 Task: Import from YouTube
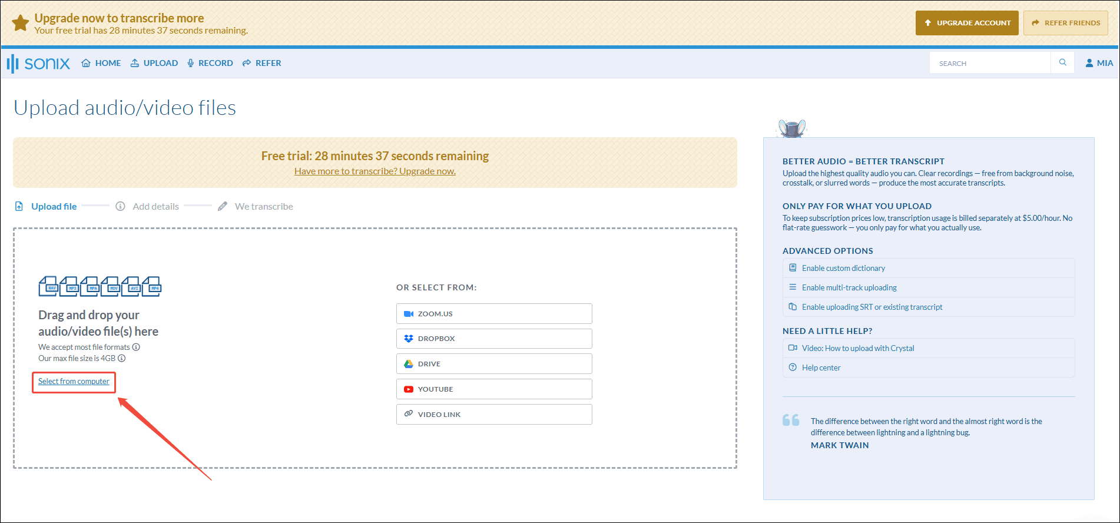(x=494, y=389)
